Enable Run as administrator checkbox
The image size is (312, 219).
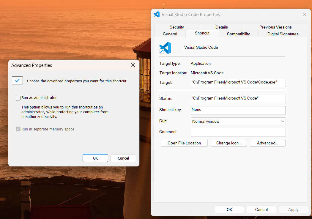18,98
